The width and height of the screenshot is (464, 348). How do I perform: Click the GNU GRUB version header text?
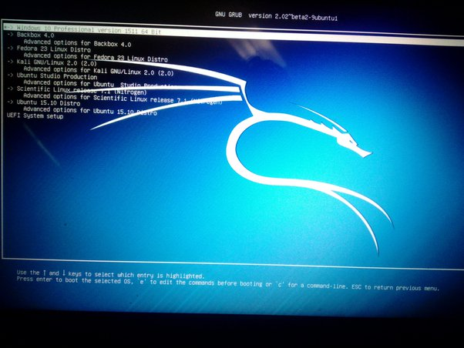pyautogui.click(x=277, y=16)
